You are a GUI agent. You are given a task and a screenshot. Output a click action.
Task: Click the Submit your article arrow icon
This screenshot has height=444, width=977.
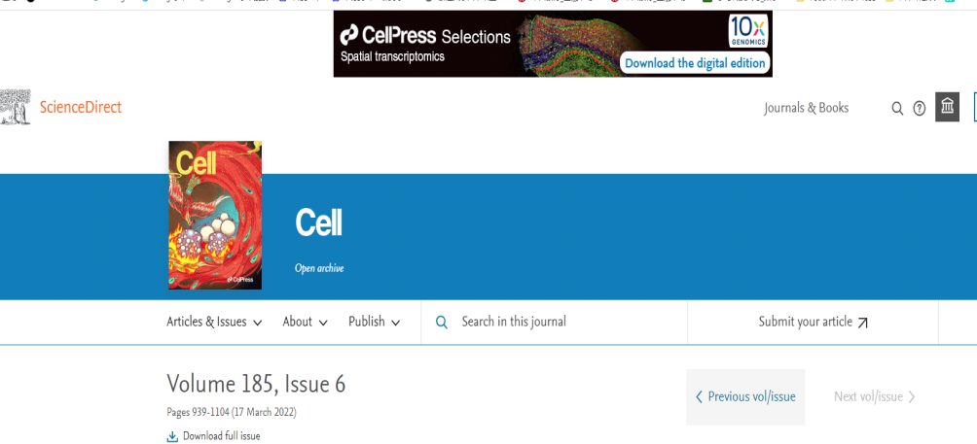pos(862,323)
